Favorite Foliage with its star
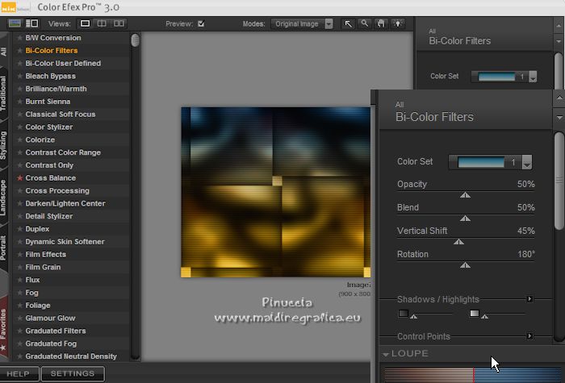Screen dimensions: 565x383 click(20, 306)
